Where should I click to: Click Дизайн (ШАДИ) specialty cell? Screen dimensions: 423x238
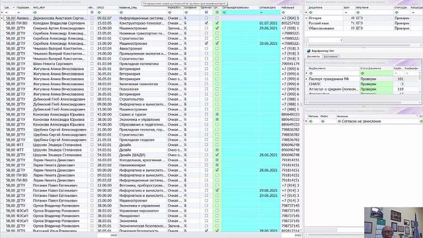143,155
